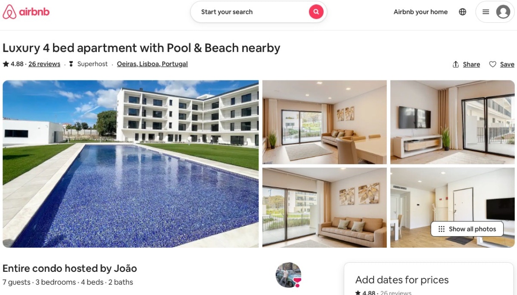Image resolution: width=517 pixels, height=295 pixels.
Task: Open the globe language selector
Action: (x=462, y=12)
